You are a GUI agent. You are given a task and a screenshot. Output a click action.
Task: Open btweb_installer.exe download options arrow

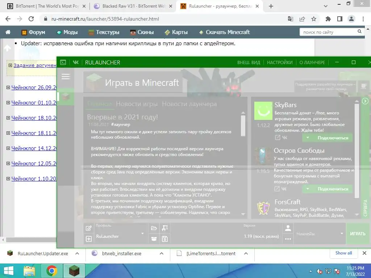tap(161, 253)
